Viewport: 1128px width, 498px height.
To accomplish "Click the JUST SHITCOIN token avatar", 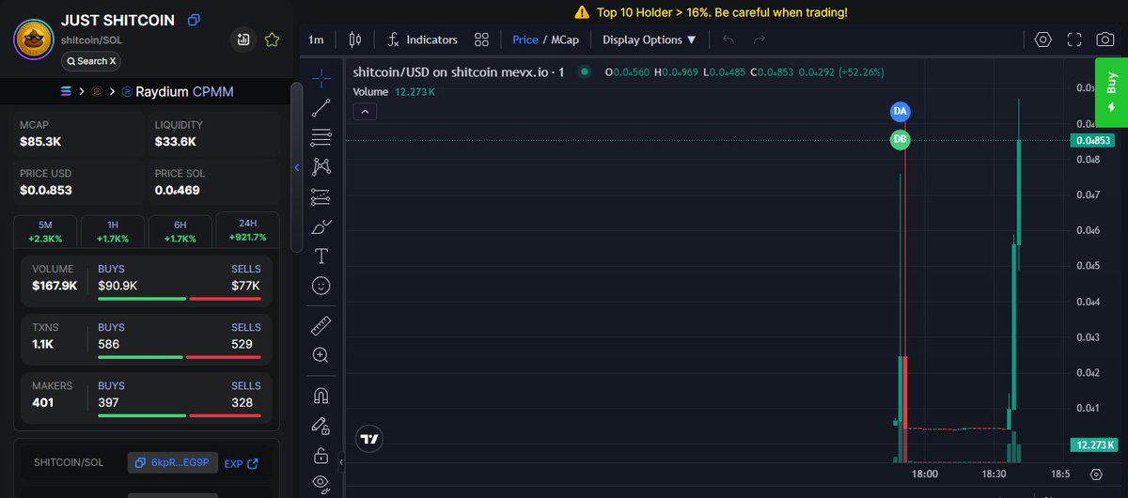I will click(34, 39).
